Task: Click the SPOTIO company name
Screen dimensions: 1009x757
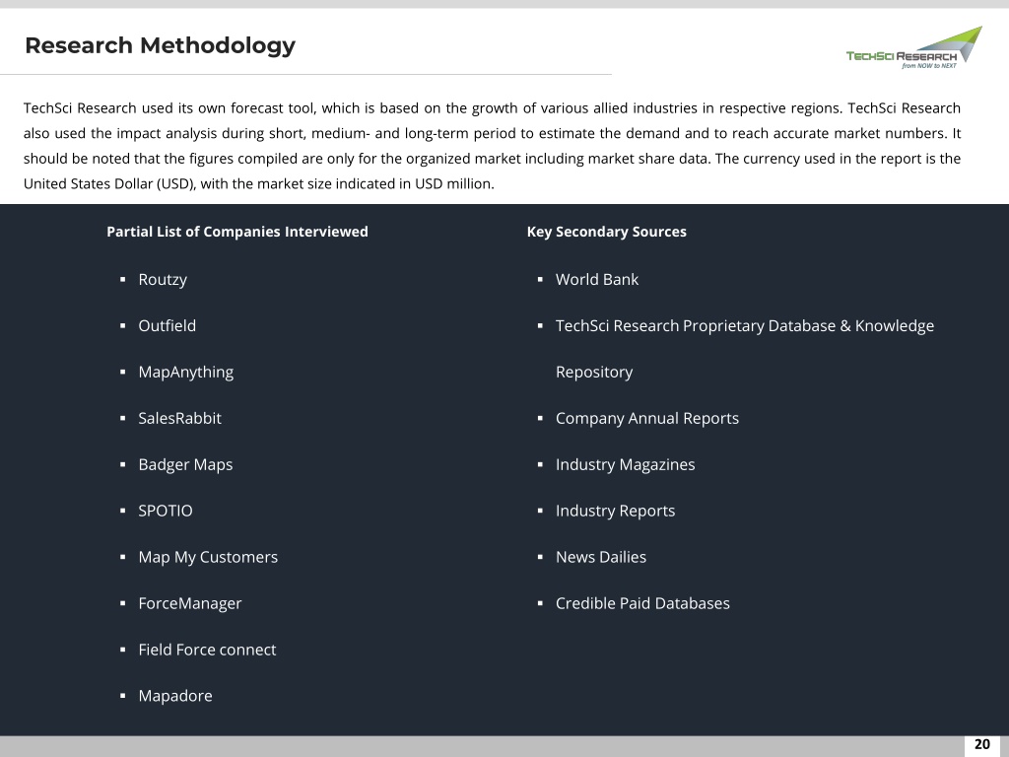Action: coord(166,512)
